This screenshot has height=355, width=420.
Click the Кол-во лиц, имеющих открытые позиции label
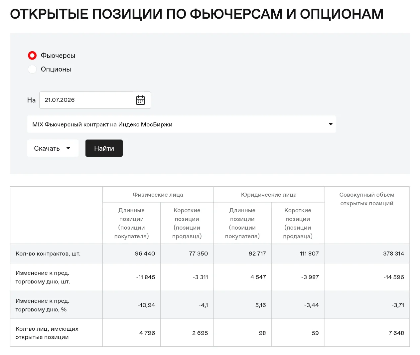[x=47, y=333]
